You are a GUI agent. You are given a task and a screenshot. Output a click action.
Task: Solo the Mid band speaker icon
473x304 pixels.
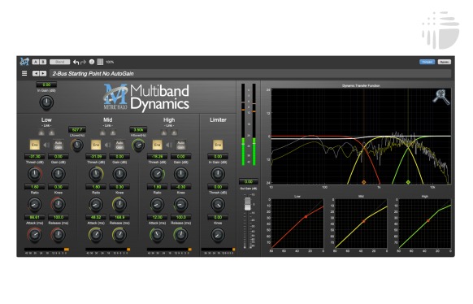point(108,145)
